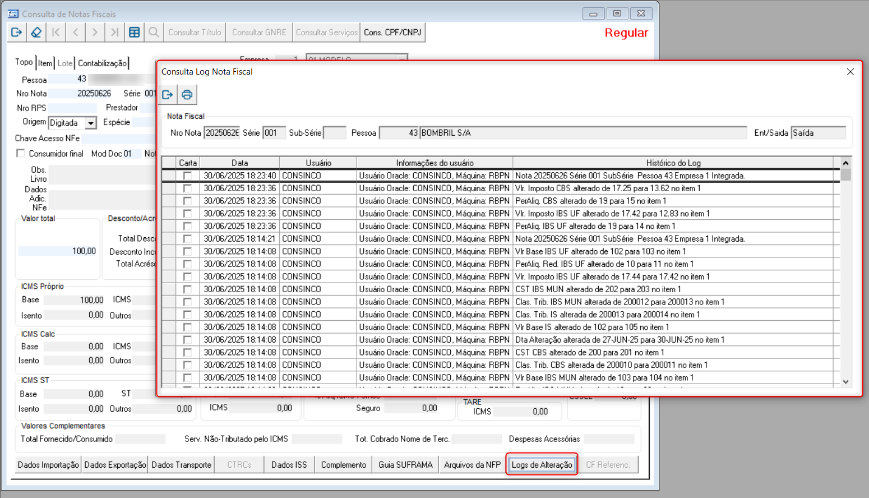Viewport: 869px width, 498px height.
Task: Switch to the Topo tab
Action: [24, 62]
